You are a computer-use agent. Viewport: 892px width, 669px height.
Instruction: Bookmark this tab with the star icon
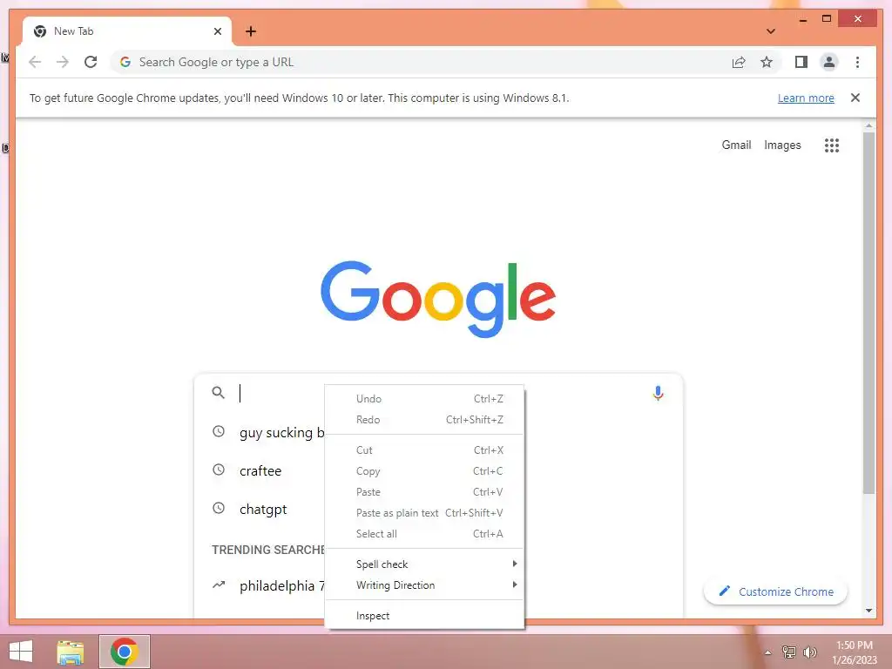click(x=767, y=62)
